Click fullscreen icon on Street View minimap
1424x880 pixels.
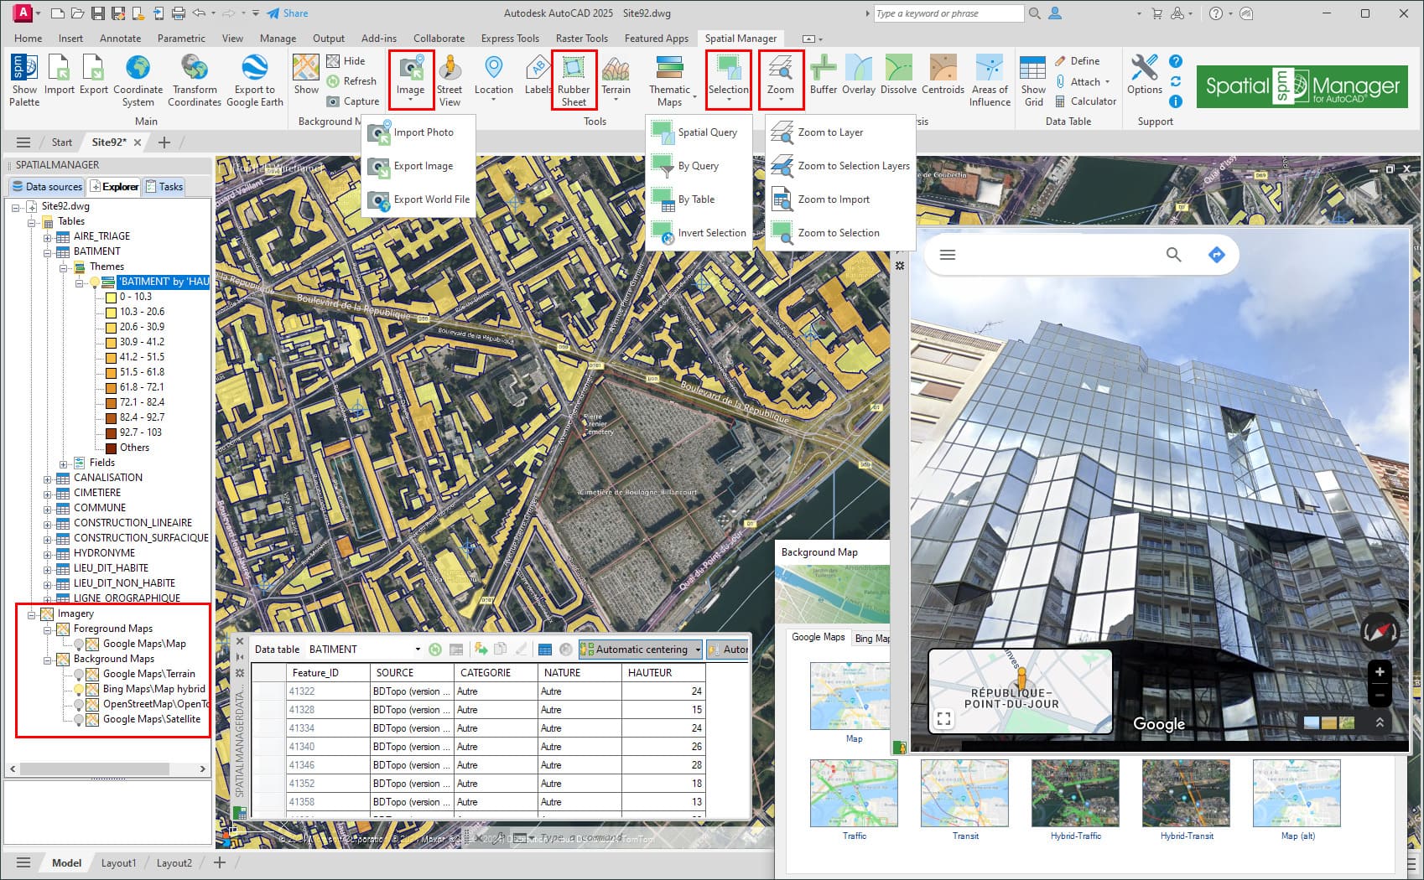click(943, 718)
